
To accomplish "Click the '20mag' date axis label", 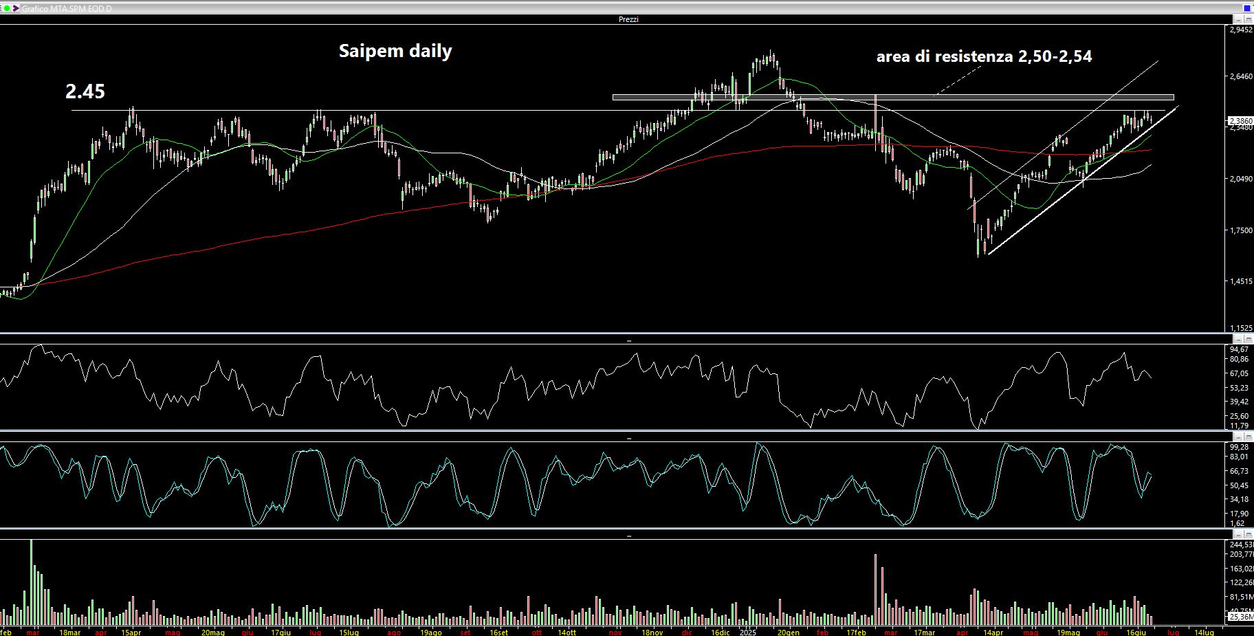I will [212, 632].
